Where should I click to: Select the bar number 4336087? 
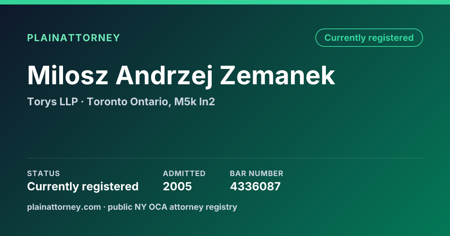255,186
